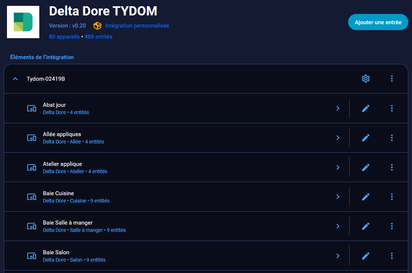Select the Allée appliques device name

pos(62,134)
